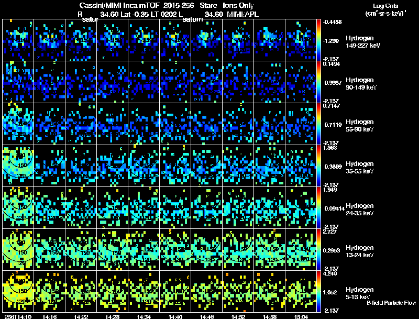Image resolution: width=419 pixels, height=319 pixels.
Task: Select the color bar for Hydrogen 35-55 keV
Action: click(x=319, y=166)
